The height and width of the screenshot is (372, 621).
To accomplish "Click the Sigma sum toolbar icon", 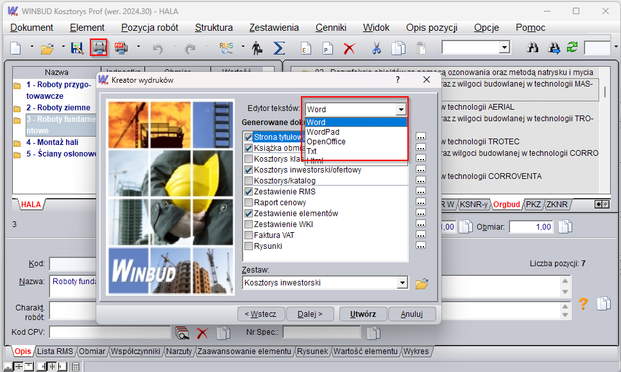I will coord(279,48).
